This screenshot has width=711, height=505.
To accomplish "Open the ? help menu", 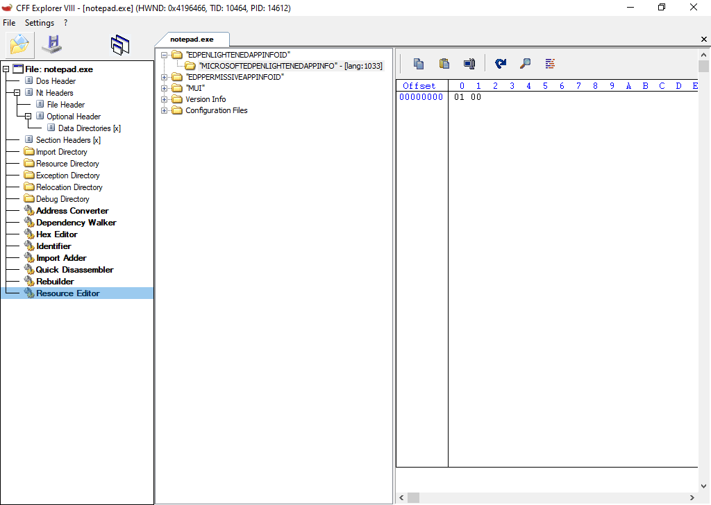I will (66, 23).
